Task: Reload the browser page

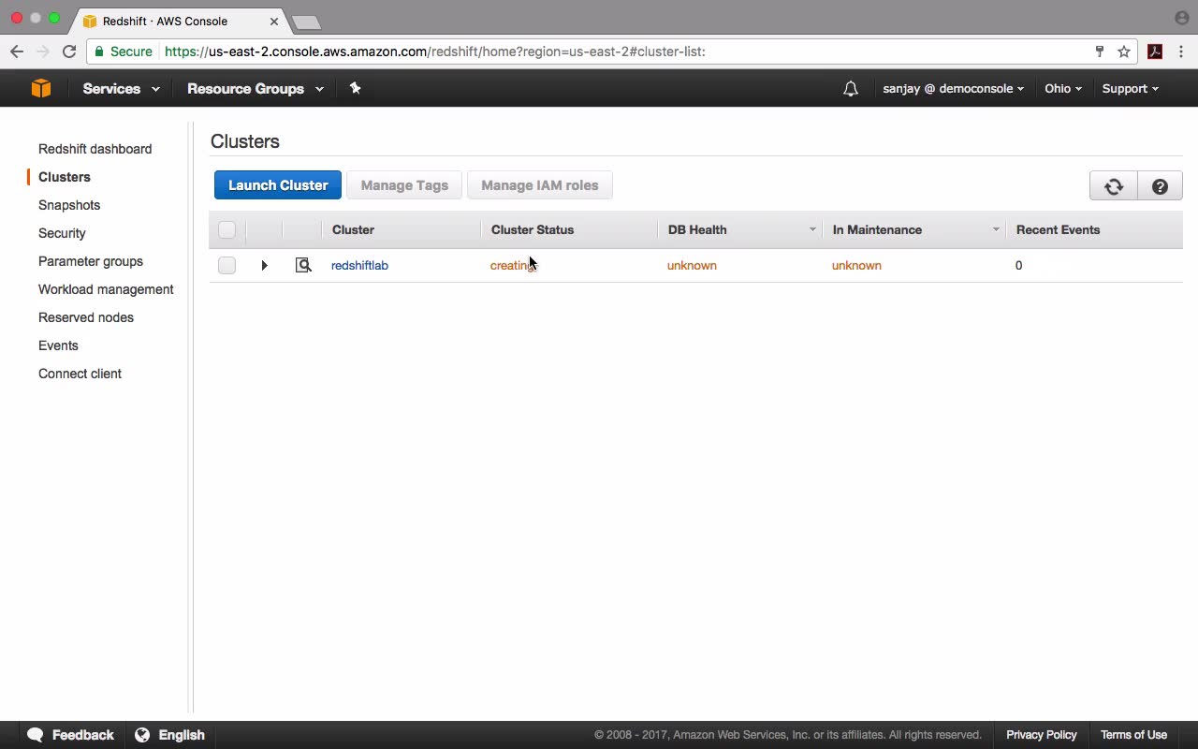Action: click(69, 51)
